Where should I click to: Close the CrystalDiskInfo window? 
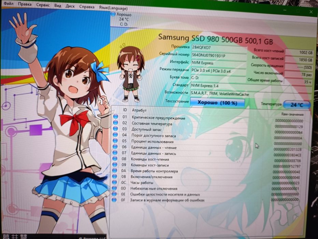pos(311,12)
